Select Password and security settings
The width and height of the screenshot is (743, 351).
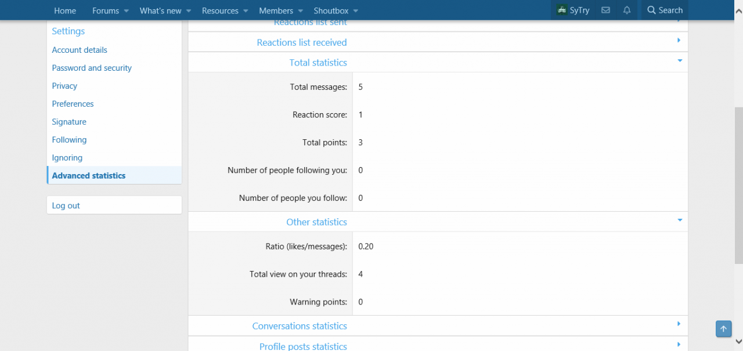92,68
